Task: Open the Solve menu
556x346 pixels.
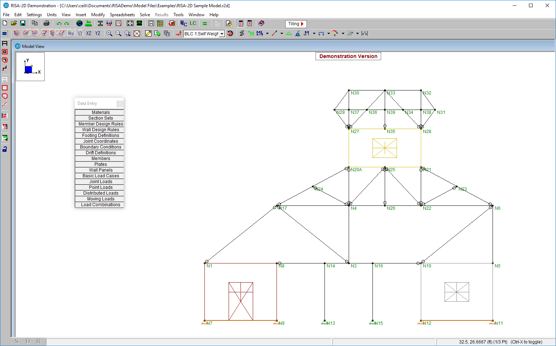Action: (145, 15)
